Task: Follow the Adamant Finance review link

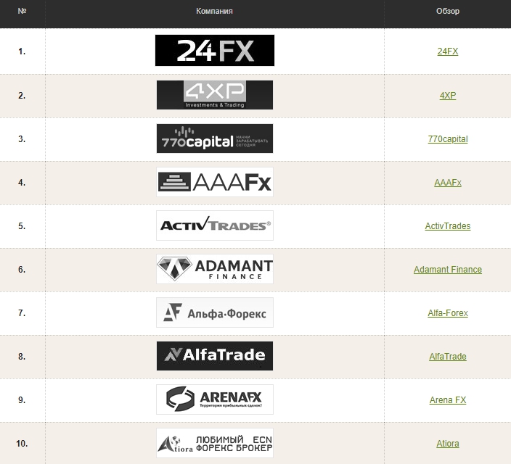Action: (448, 270)
